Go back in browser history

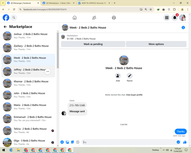[3, 10]
